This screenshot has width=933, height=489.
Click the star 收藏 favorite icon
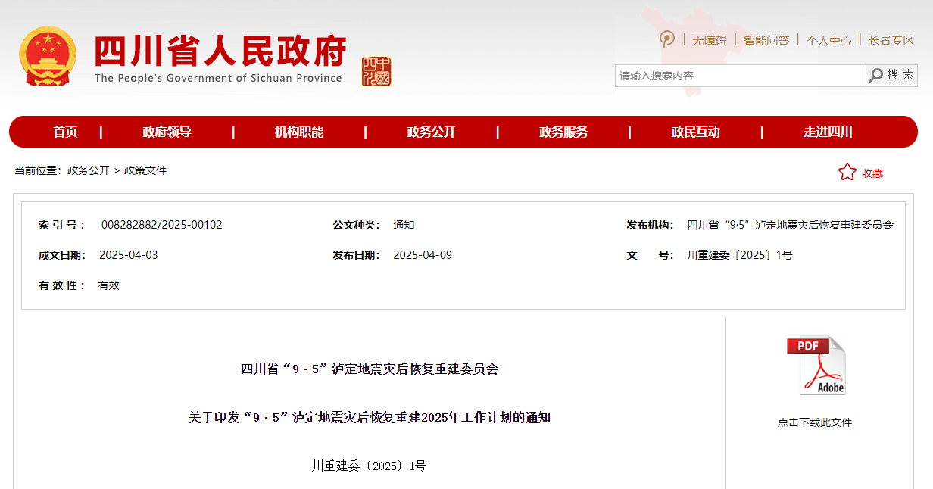pos(847,173)
